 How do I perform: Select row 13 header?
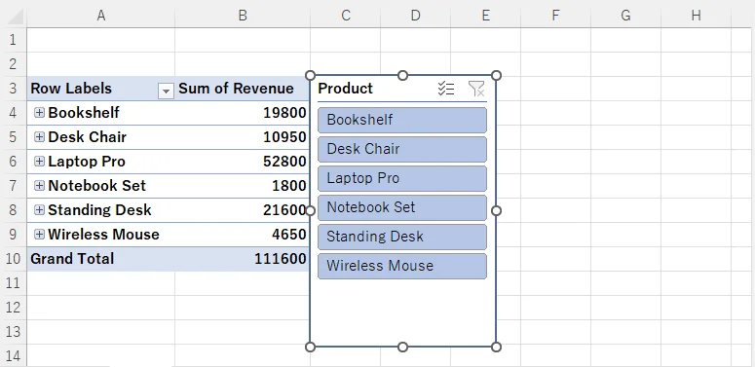13,331
